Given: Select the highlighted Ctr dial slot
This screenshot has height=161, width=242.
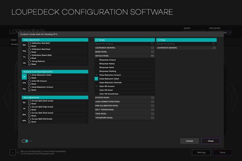Looking at the screenshot, I should pos(24,76).
